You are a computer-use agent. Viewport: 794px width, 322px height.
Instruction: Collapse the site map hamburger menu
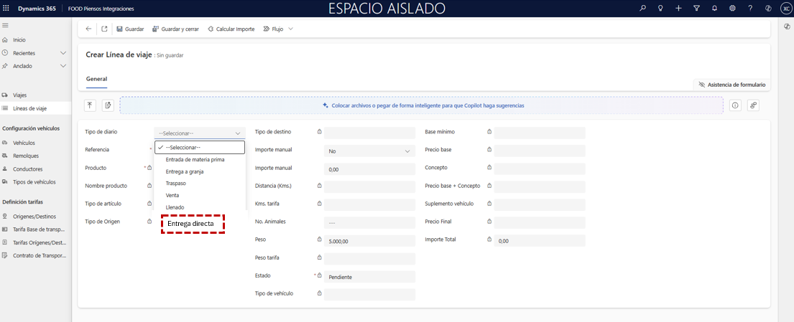(x=6, y=25)
